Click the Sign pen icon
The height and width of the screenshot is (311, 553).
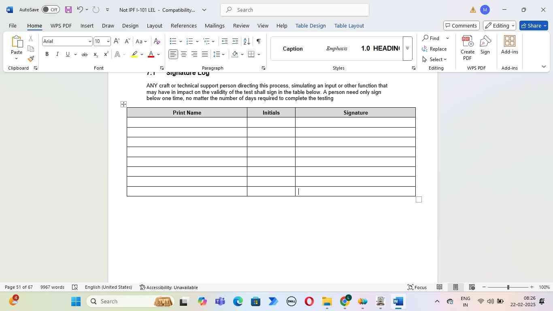[485, 45]
